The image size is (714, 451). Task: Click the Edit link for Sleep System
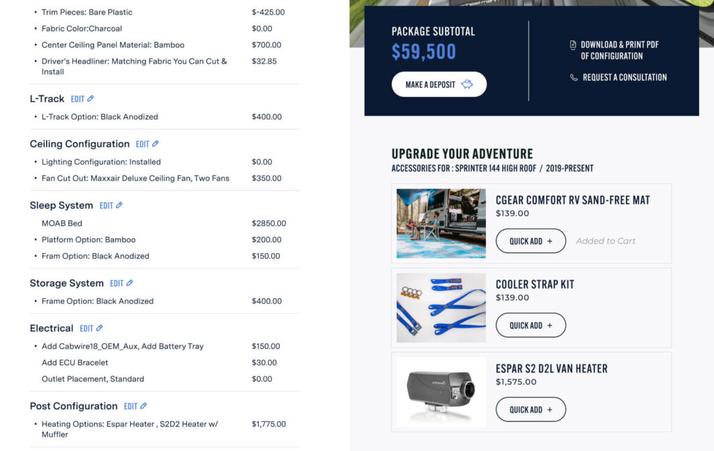106,206
